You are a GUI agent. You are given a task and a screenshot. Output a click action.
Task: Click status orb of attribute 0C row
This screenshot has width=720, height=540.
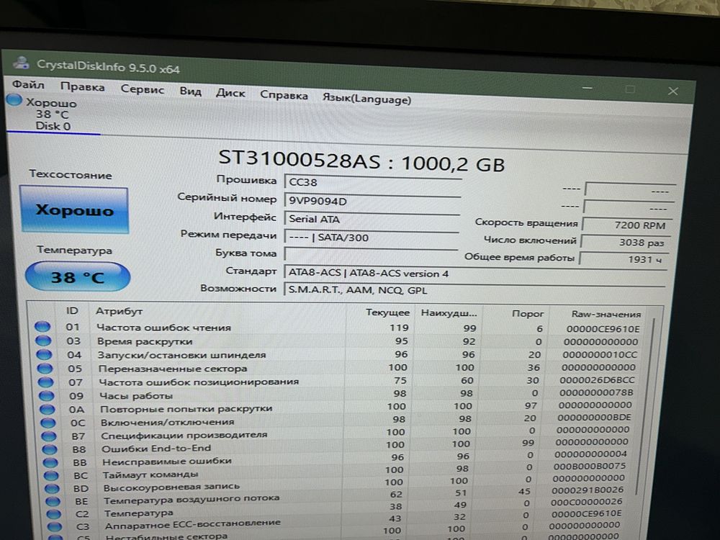pyautogui.click(x=48, y=423)
